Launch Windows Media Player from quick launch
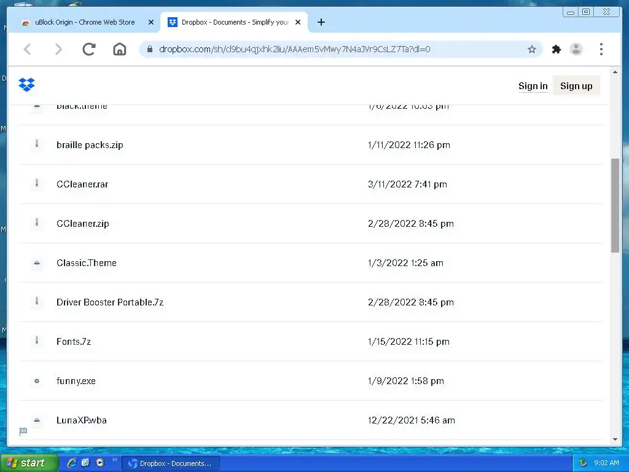The height and width of the screenshot is (472, 629). pos(100,463)
